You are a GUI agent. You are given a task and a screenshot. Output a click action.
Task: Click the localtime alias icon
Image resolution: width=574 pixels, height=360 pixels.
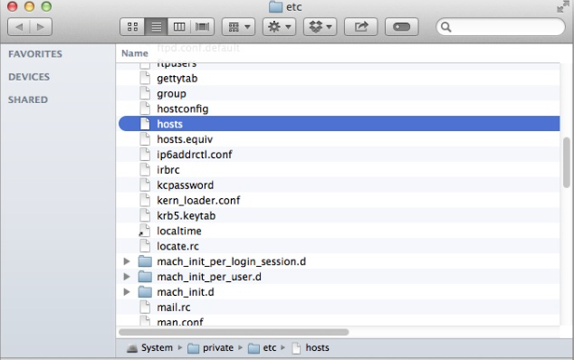click(145, 231)
